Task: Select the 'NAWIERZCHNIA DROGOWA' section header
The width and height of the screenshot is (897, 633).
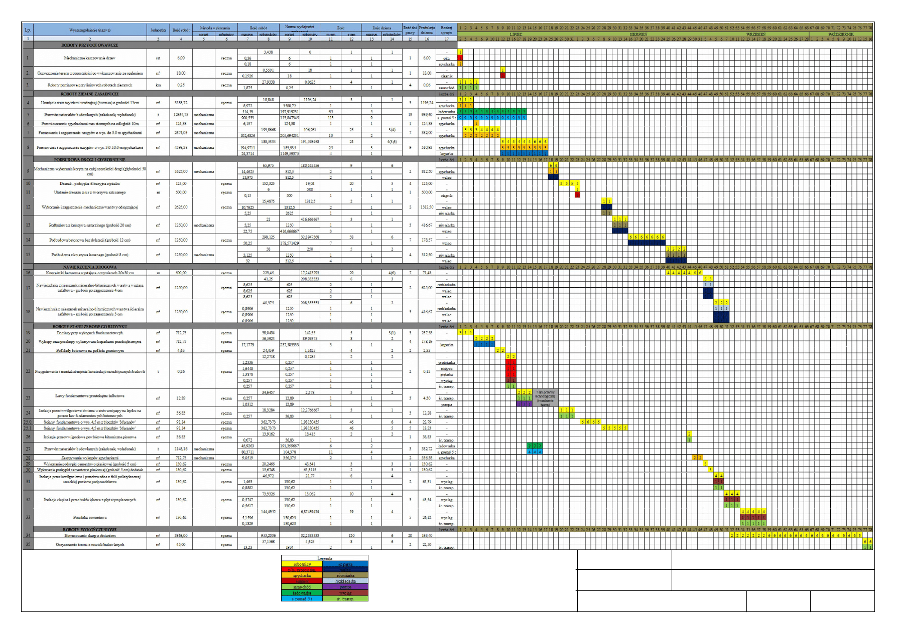Action: 90,267
